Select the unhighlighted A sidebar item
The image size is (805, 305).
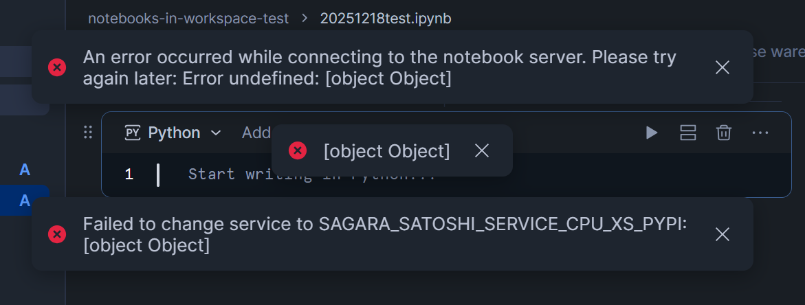[25, 170]
